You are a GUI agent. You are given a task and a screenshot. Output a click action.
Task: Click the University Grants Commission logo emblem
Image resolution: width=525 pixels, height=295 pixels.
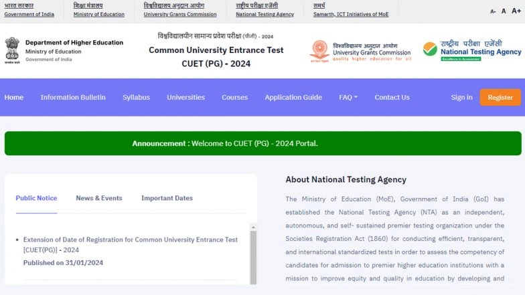pyautogui.click(x=320, y=51)
